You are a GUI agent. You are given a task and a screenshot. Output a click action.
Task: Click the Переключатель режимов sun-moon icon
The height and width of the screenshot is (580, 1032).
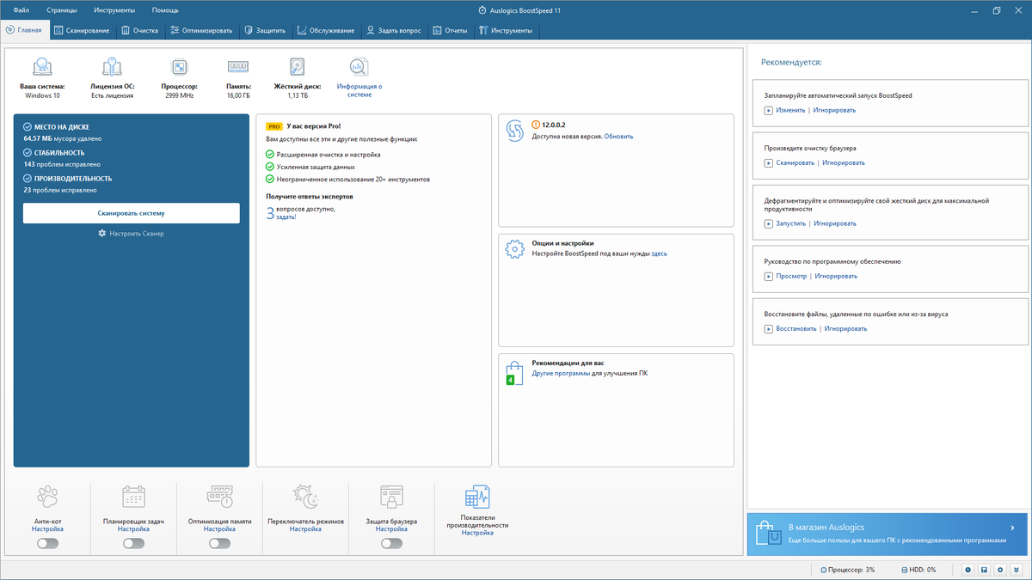[x=305, y=498]
